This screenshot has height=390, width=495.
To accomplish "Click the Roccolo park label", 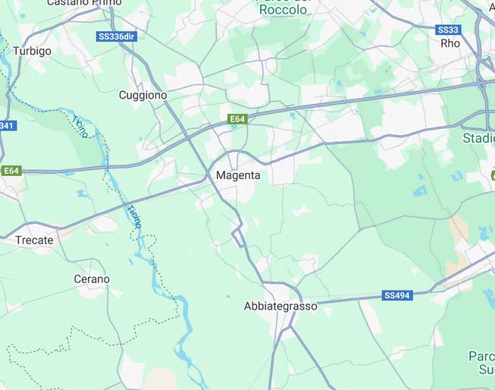I will point(283,10).
